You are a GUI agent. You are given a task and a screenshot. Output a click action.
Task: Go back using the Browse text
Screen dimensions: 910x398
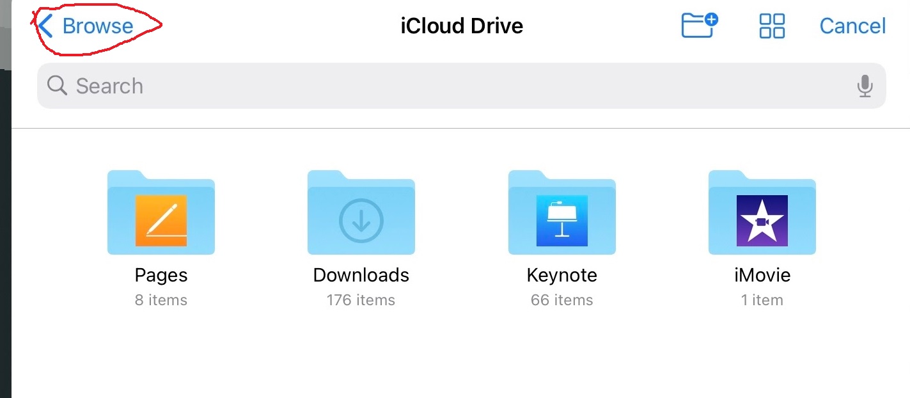click(98, 26)
